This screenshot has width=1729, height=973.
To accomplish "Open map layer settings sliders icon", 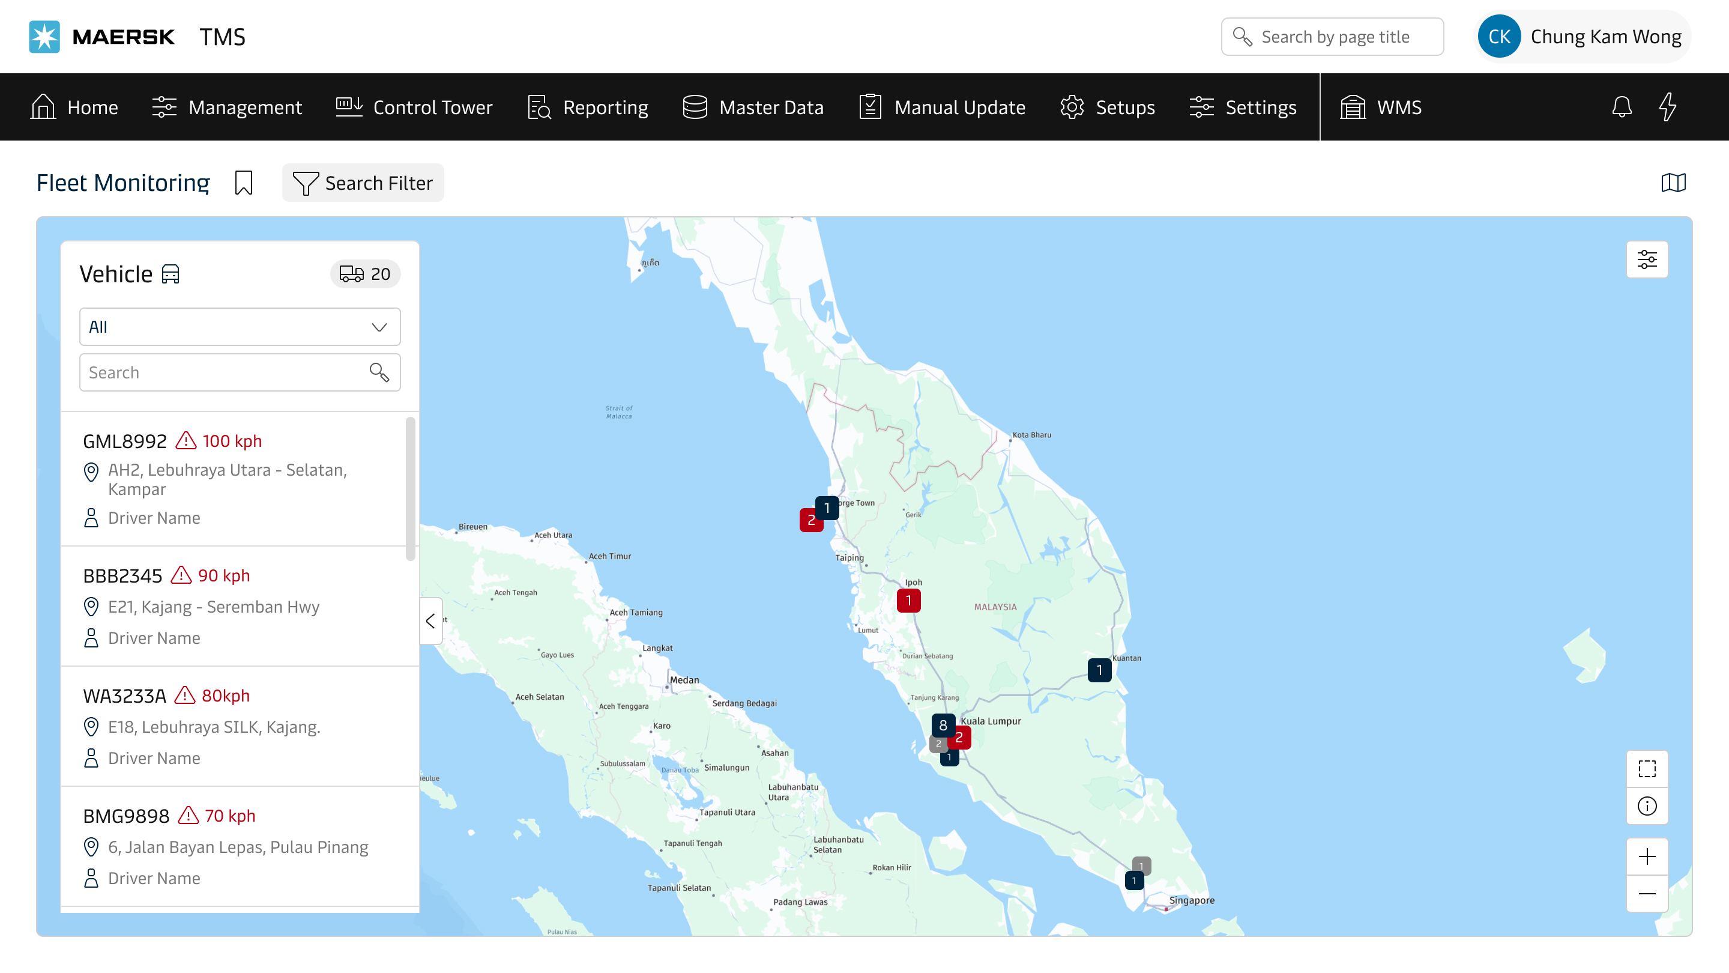I will (x=1646, y=259).
